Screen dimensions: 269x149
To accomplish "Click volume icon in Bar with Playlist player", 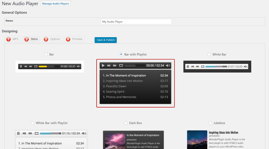I will 168,66.
